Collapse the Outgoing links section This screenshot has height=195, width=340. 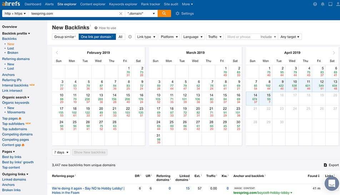pos(15,174)
